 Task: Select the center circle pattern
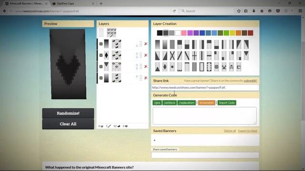point(172,67)
